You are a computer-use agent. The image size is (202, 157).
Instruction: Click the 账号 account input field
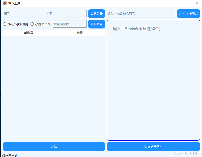coord(23,13)
